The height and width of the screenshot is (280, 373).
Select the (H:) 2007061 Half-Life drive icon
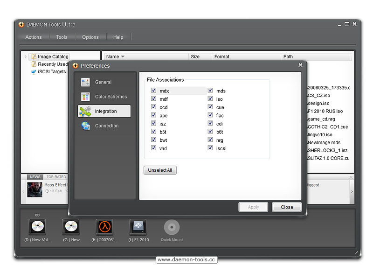coord(104,227)
